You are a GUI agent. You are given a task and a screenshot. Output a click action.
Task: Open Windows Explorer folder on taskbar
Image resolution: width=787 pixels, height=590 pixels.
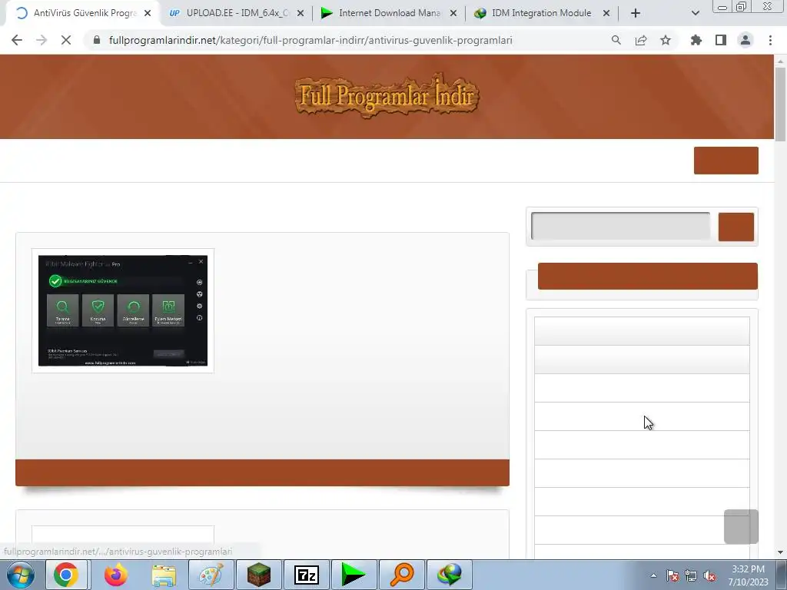164,575
